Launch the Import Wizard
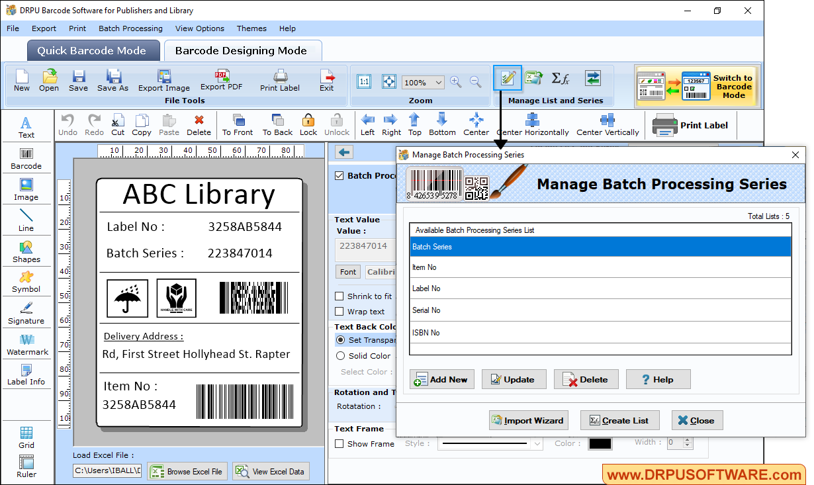This screenshot has width=814, height=485. (x=528, y=420)
